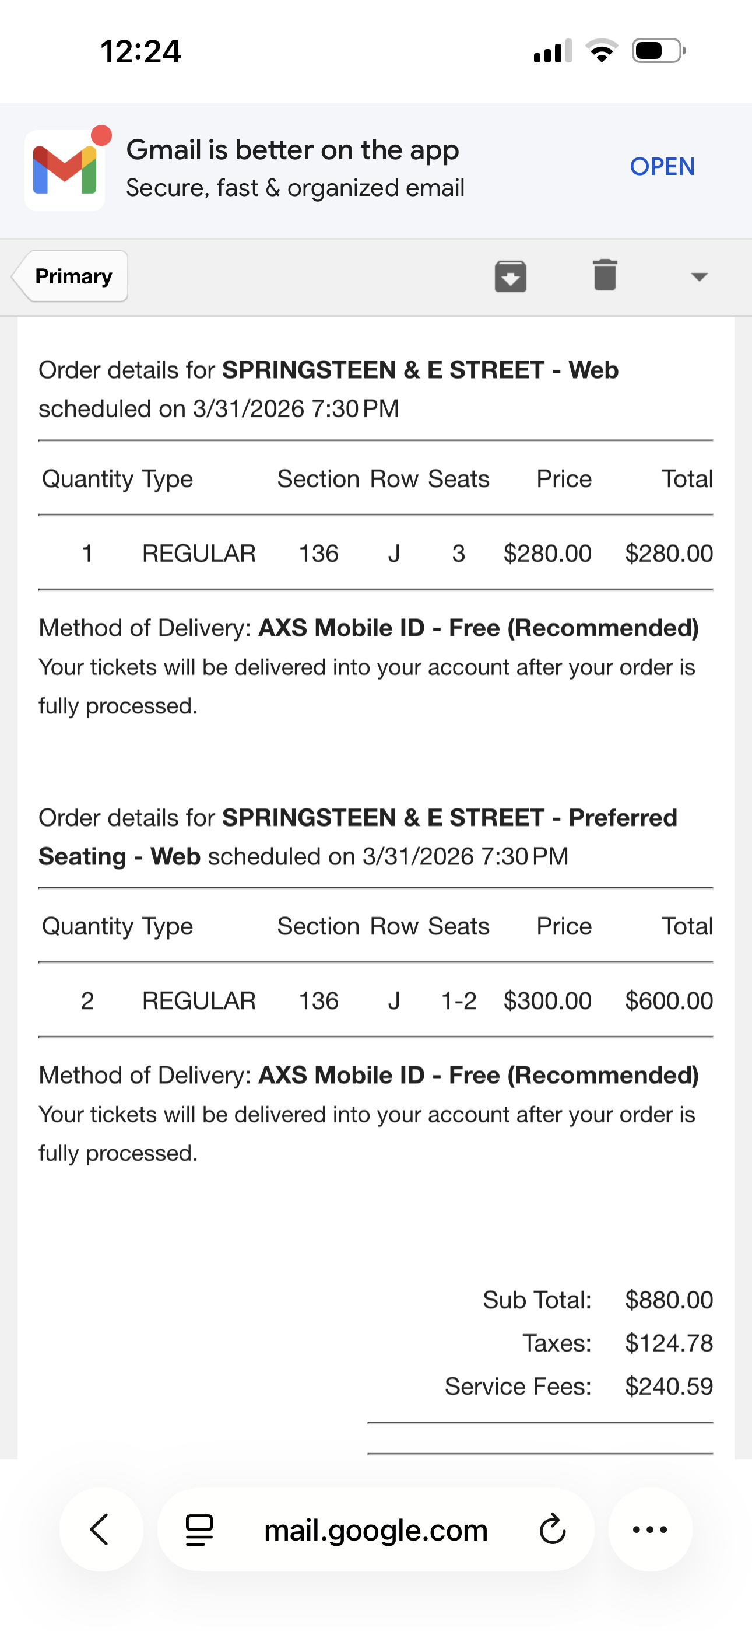Viewport: 752px width, 1631px height.
Task: Expand the more actions dropdown arrow
Action: (x=699, y=276)
